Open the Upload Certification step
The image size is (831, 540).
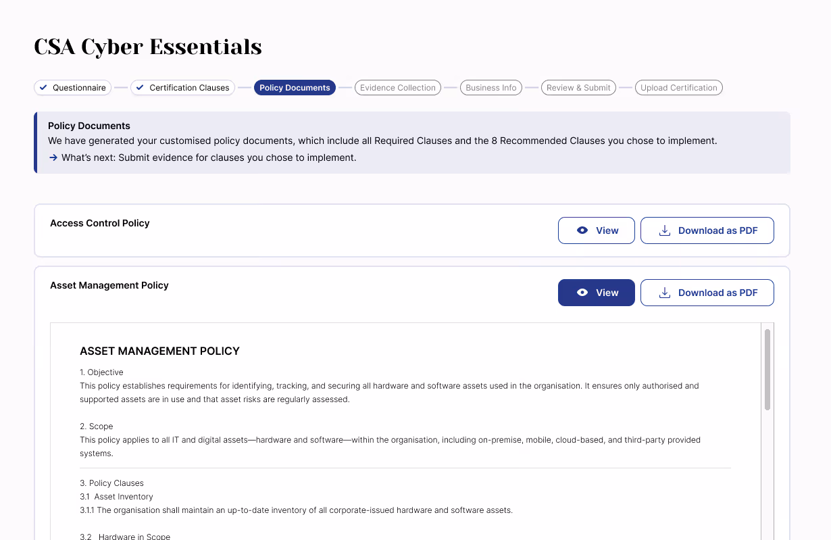click(x=678, y=87)
